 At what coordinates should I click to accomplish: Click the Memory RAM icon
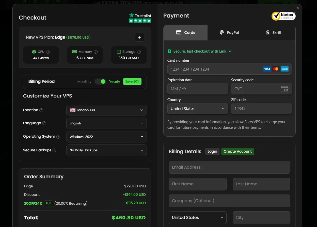click(74, 52)
